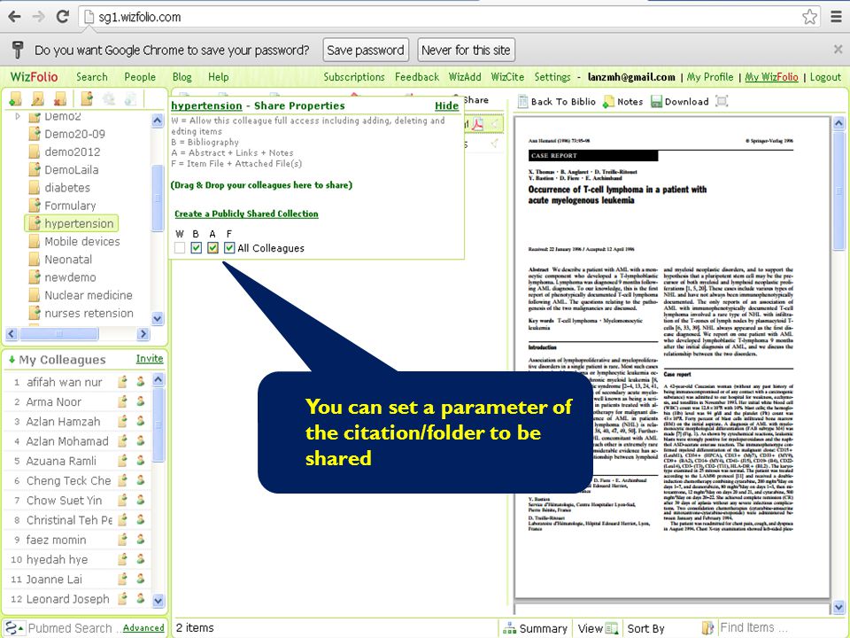Open the Back To Biblio button

pos(557,101)
